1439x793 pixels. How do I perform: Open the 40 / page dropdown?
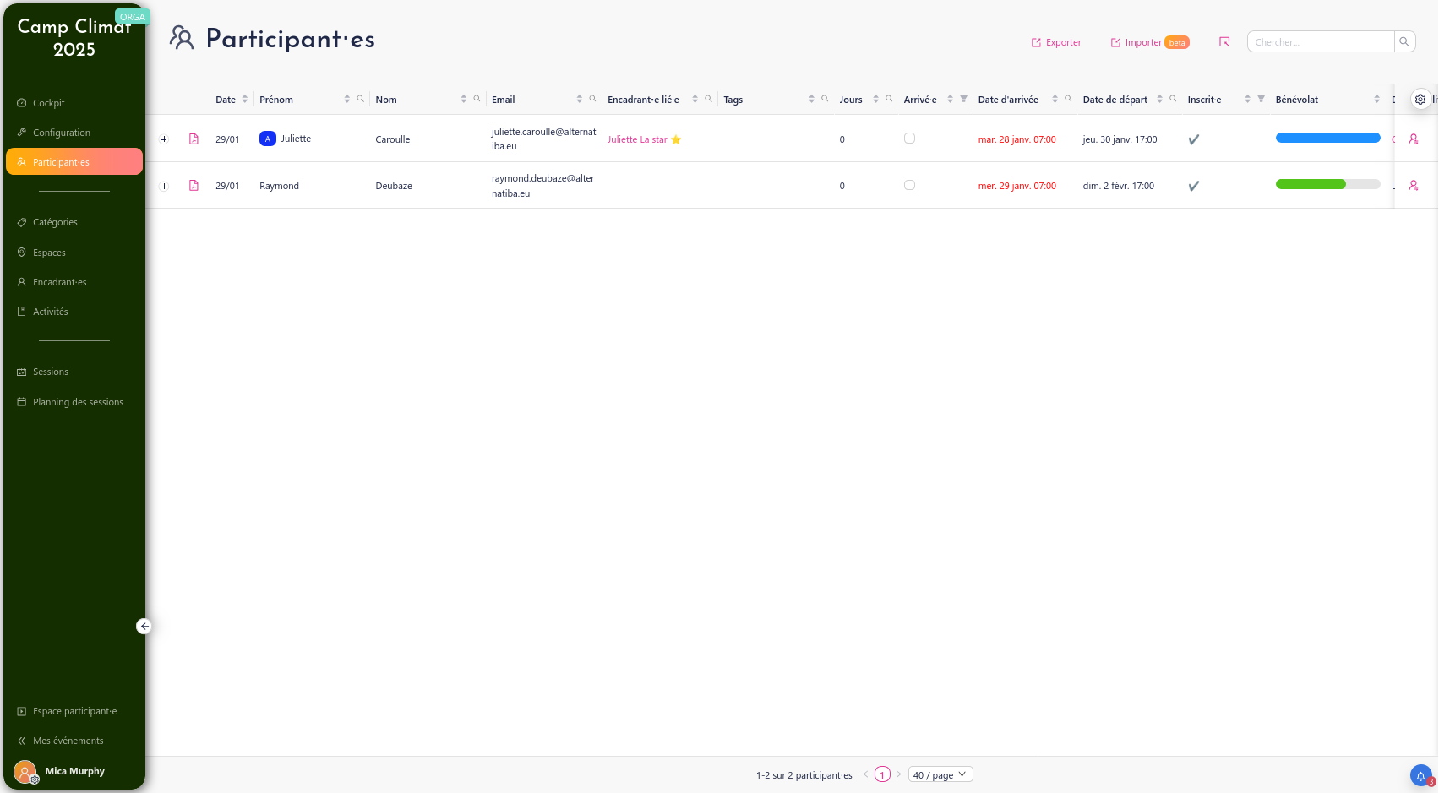pyautogui.click(x=940, y=774)
